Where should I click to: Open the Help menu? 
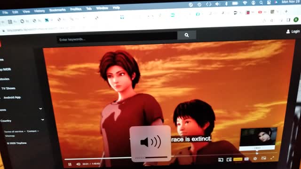coord(116,8)
